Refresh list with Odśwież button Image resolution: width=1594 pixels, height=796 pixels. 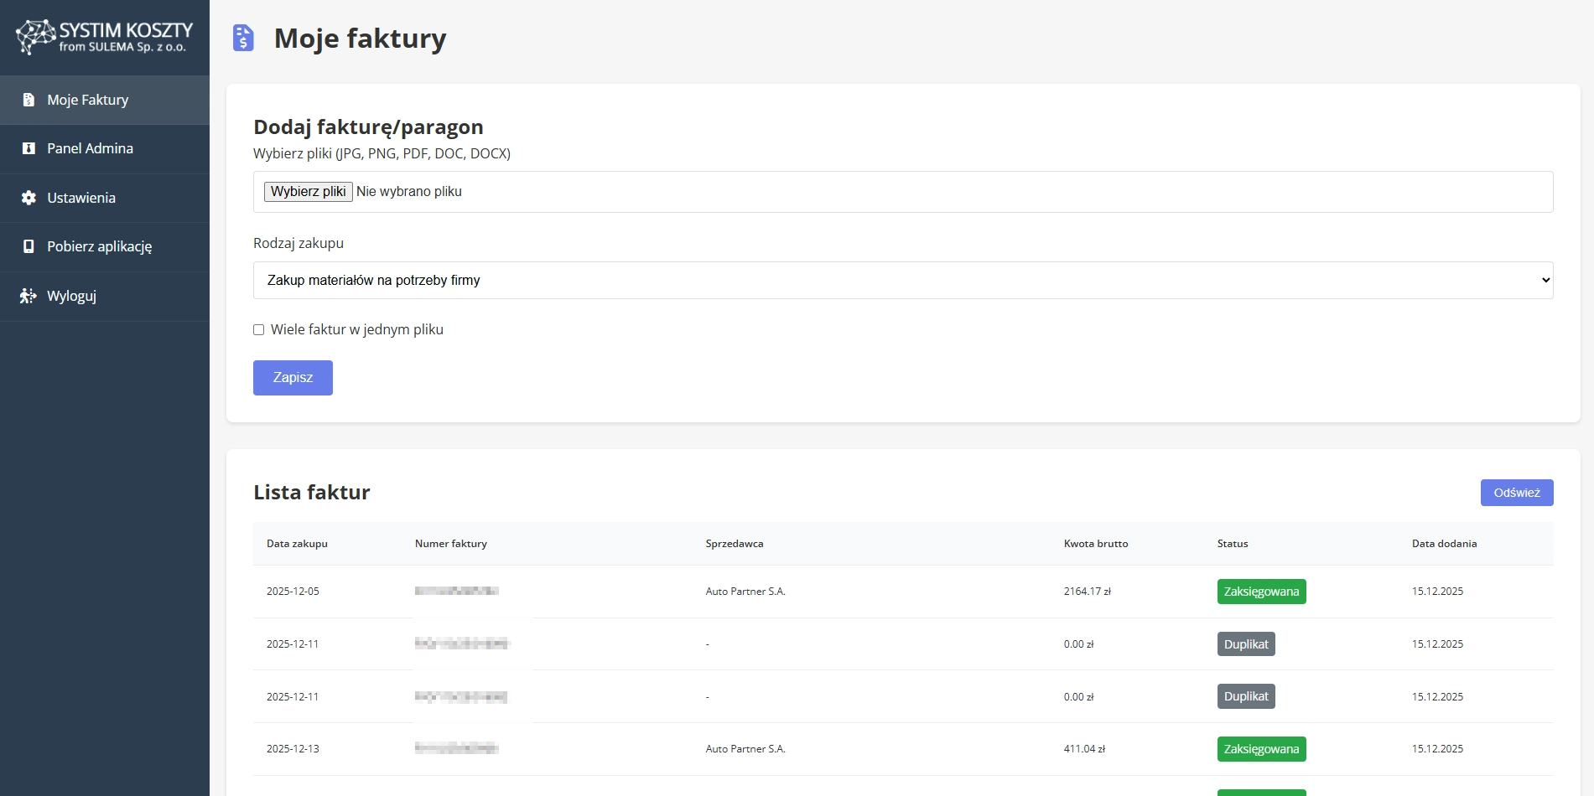[x=1516, y=493]
